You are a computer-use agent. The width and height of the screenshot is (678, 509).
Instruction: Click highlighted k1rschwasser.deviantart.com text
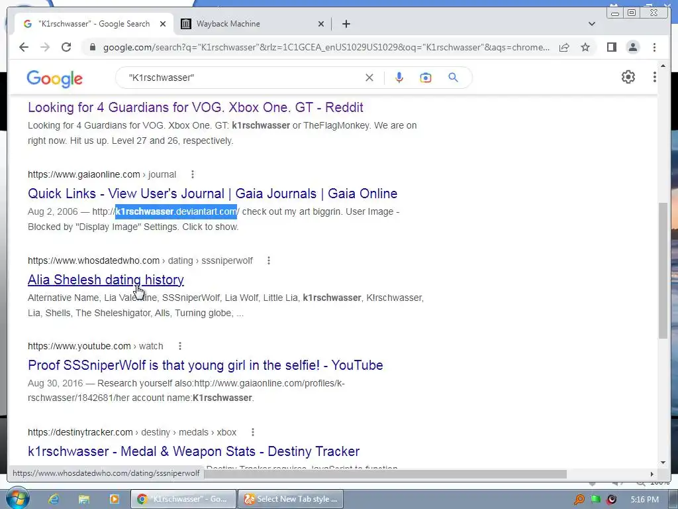(176, 211)
